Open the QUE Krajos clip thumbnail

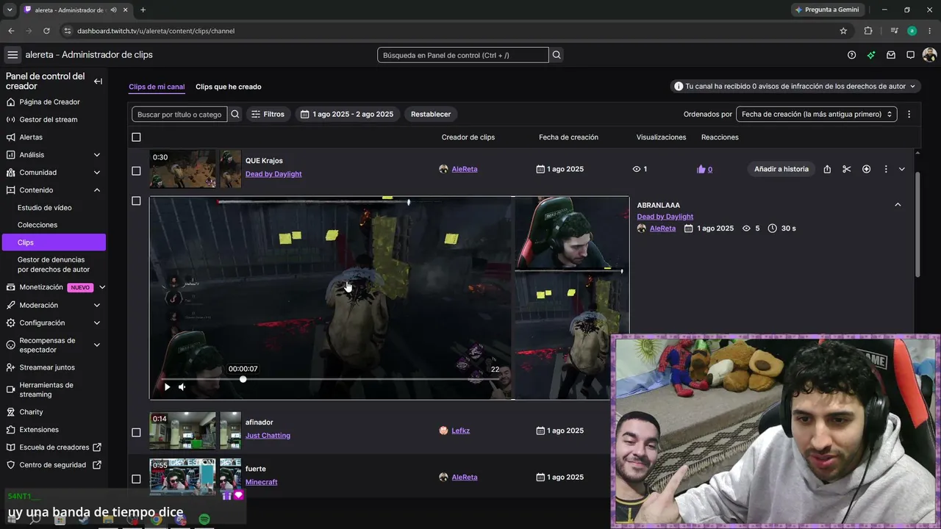195,169
